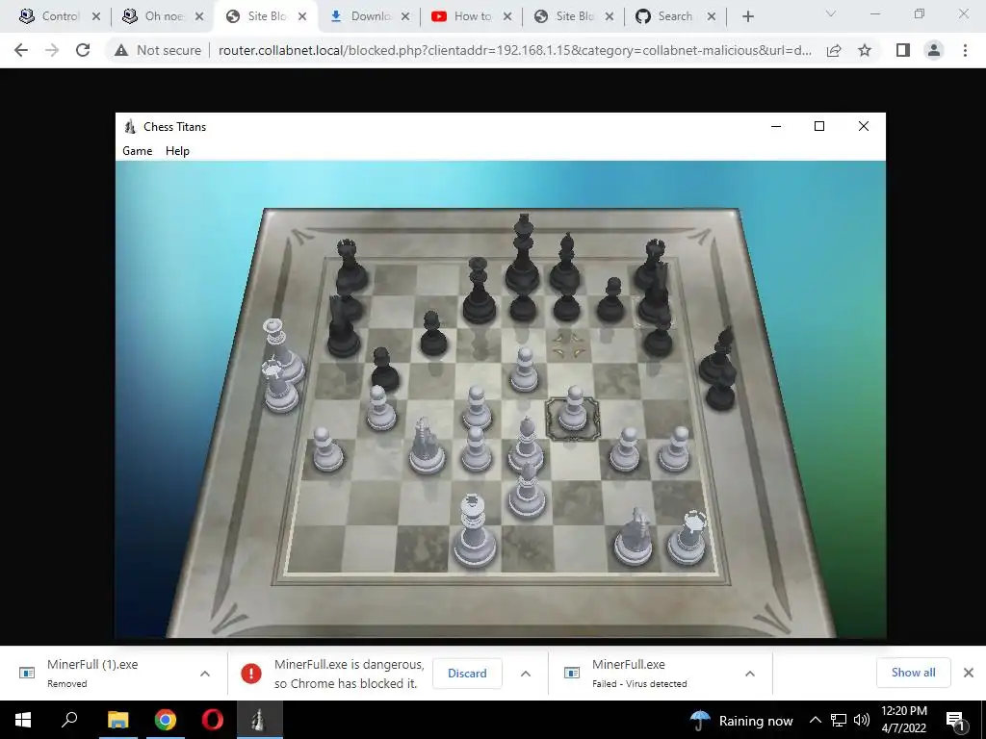The image size is (986, 739).
Task: Click the MinerFull (1).exe file icon
Action: (27, 673)
